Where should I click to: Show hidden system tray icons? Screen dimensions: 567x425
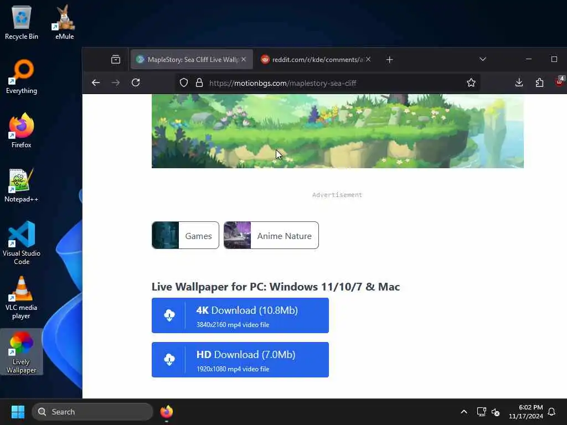click(464, 412)
